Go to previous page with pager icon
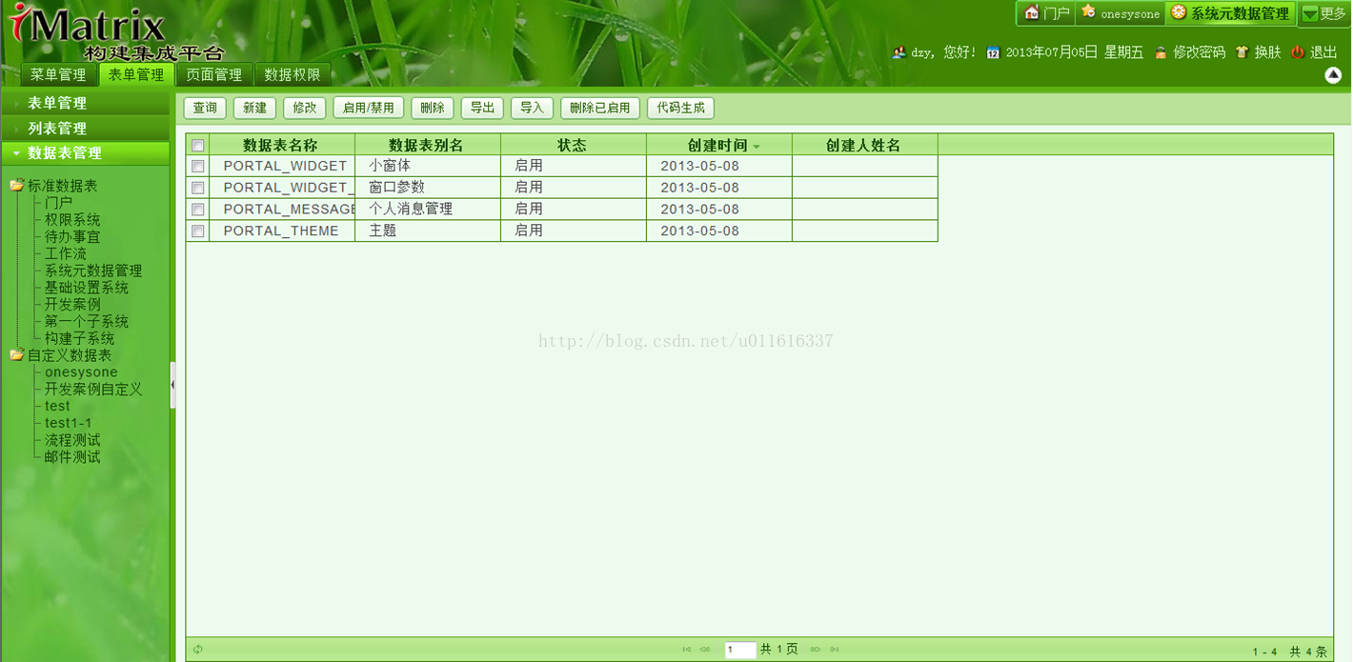This screenshot has height=662, width=1353. [705, 650]
